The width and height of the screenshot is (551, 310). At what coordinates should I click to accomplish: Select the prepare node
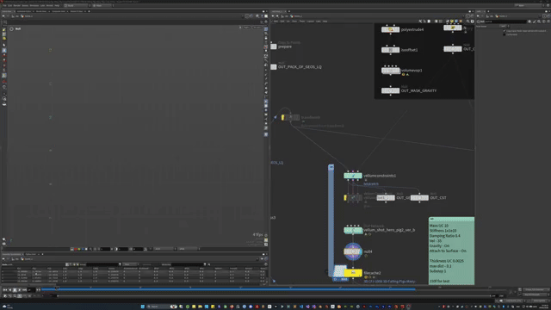pos(274,46)
